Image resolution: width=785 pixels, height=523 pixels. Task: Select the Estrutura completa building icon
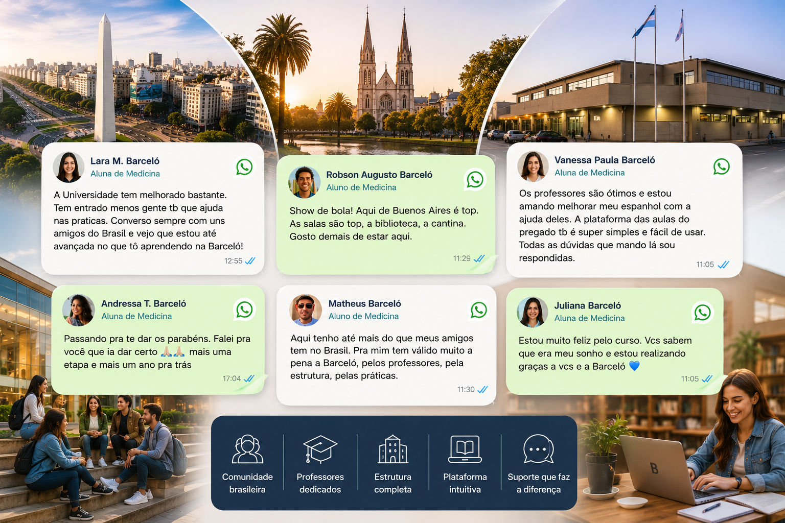click(392, 449)
